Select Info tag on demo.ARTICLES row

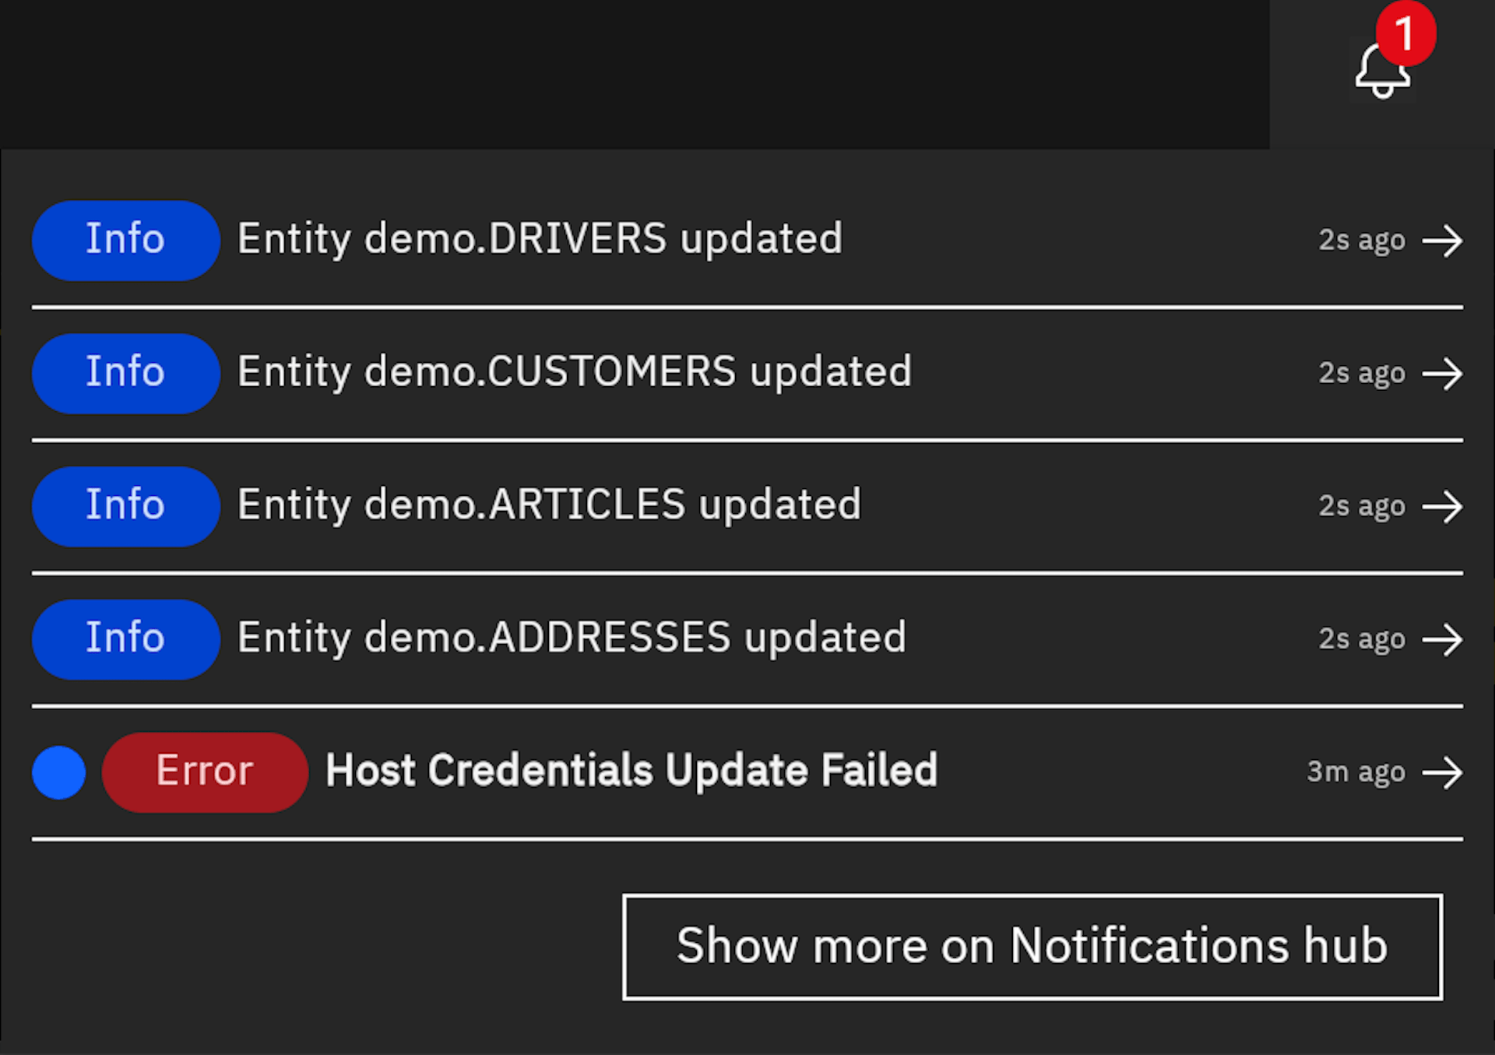point(126,506)
